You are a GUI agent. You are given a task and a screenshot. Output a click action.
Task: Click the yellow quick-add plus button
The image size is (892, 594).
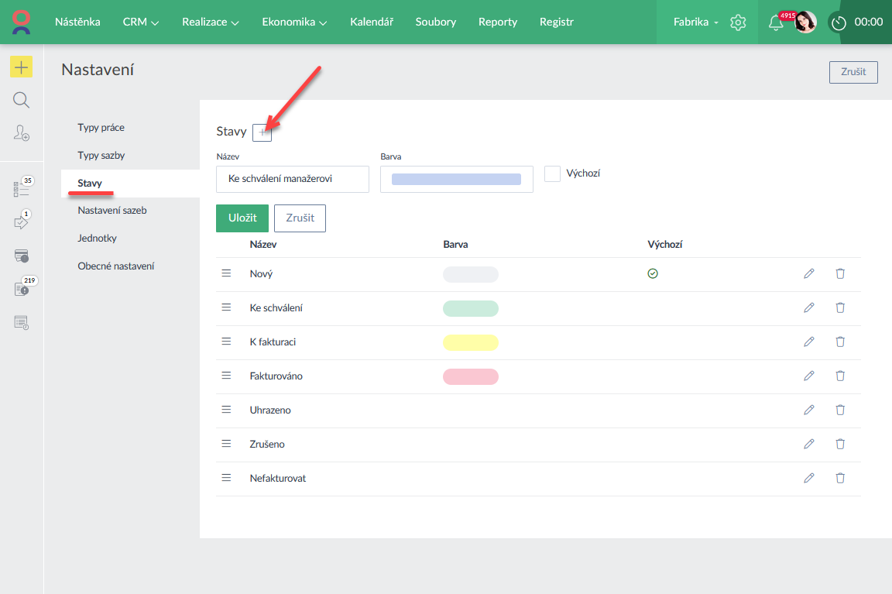(x=21, y=67)
